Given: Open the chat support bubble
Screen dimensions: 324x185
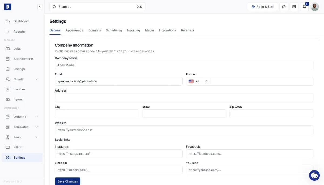Looking at the screenshot, I should tap(314, 175).
